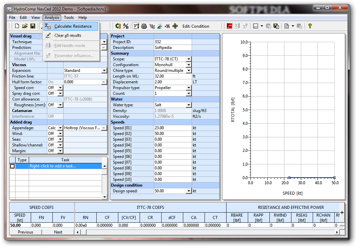The image size is (357, 247).
Task: Open the Speed corr Off dropdown
Action: tap(60, 88)
